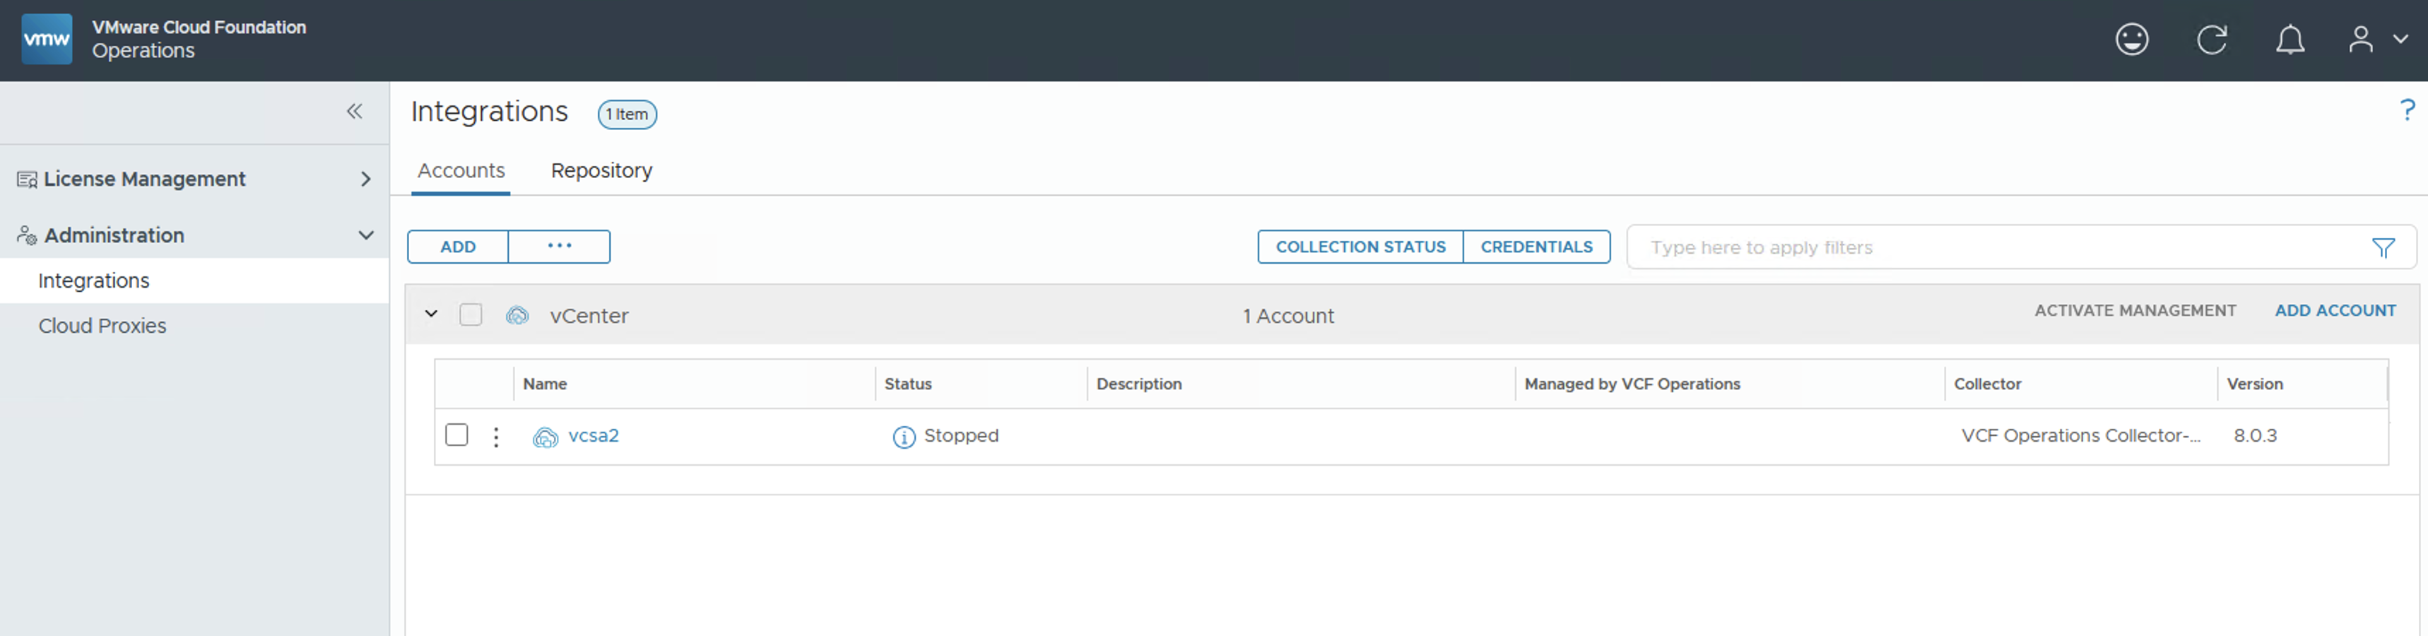
Task: Open the user account menu
Action: point(2375,40)
